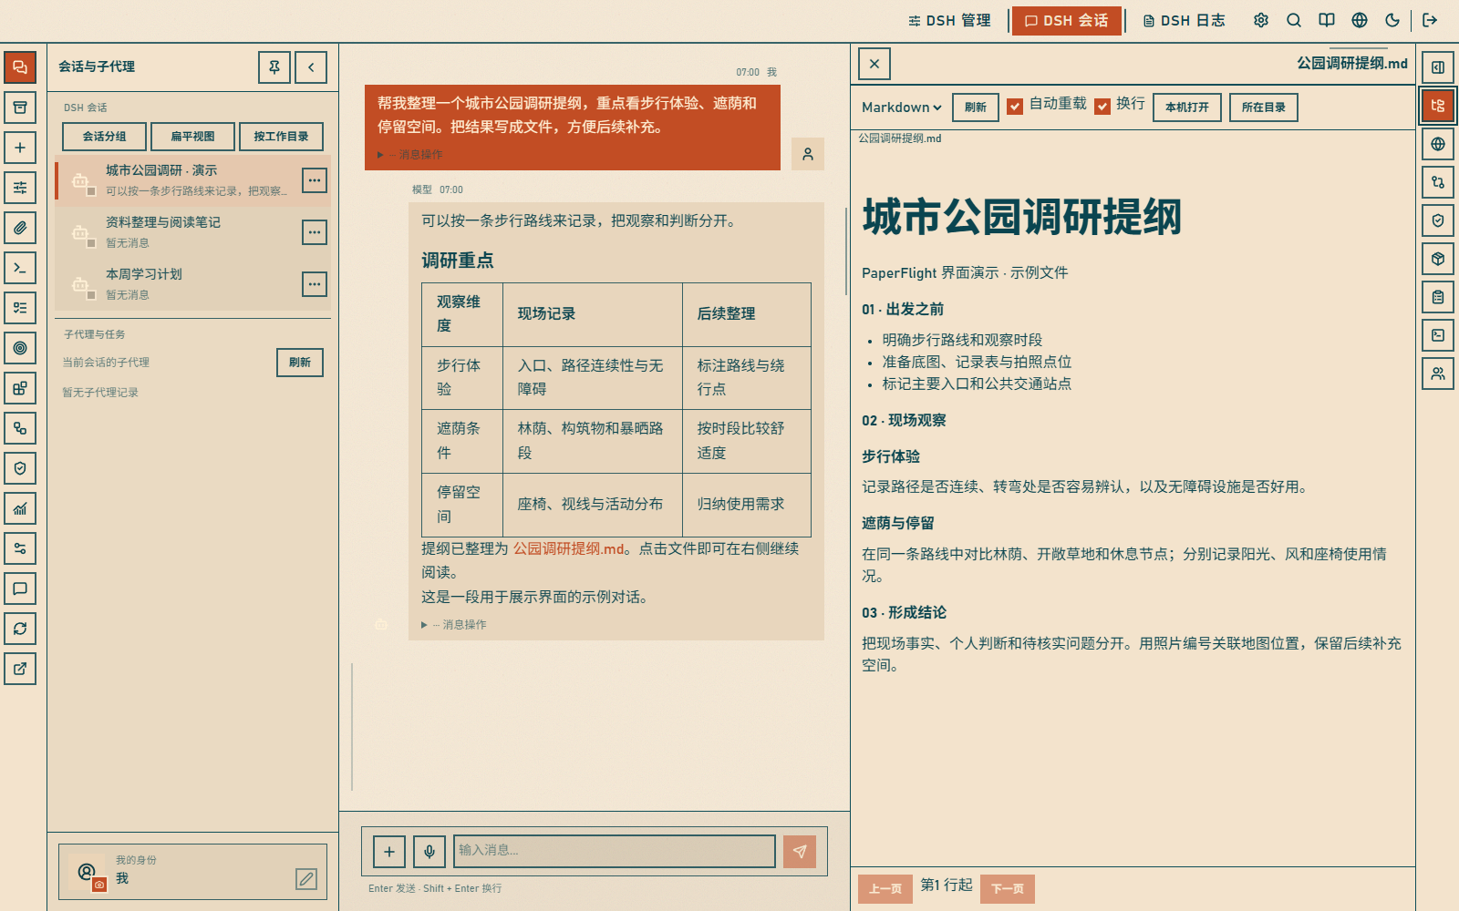
Task: Open options menu for 资料整理与阅读笔记
Action: 315,232
